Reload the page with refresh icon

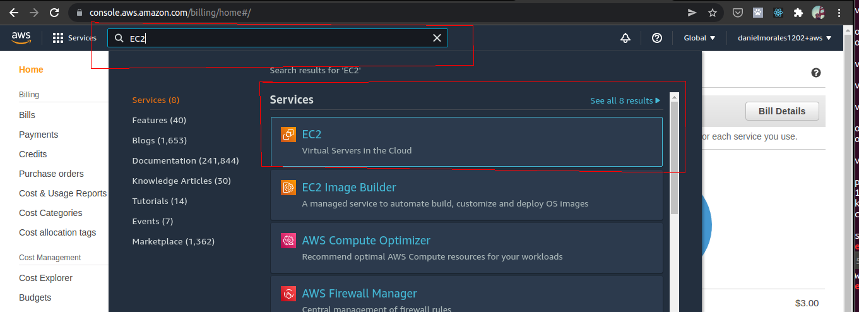click(x=55, y=12)
